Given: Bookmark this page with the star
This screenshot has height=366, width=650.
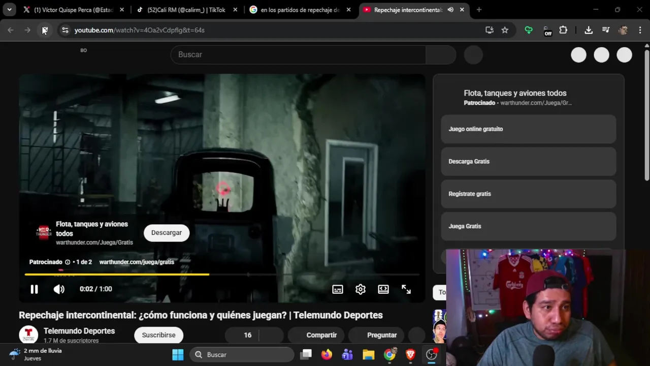Looking at the screenshot, I should point(505,30).
